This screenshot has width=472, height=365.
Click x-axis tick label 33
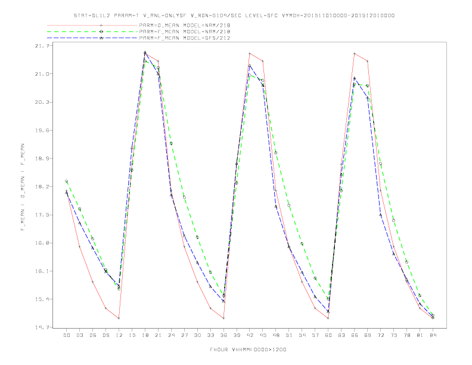[210, 335]
